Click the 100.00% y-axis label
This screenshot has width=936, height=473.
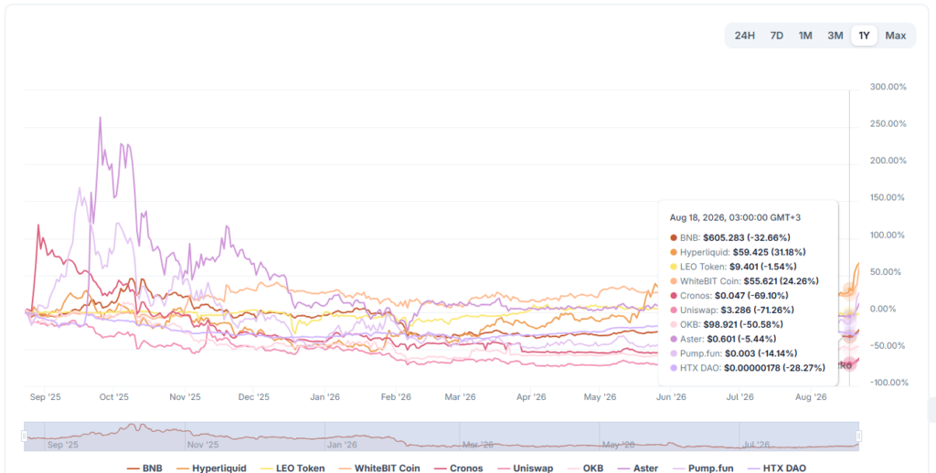pyautogui.click(x=888, y=235)
